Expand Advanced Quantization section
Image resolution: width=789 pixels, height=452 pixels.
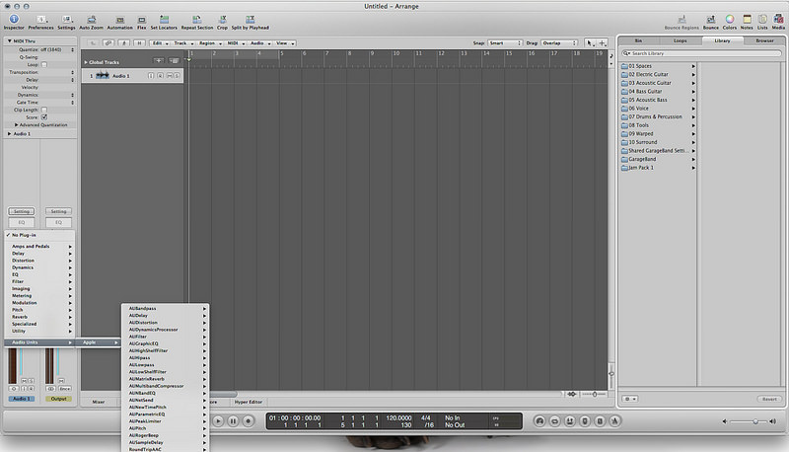(16, 124)
